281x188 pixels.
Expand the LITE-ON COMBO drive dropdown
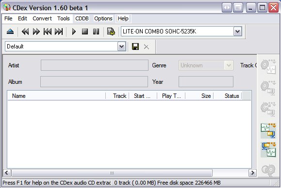[238, 31]
